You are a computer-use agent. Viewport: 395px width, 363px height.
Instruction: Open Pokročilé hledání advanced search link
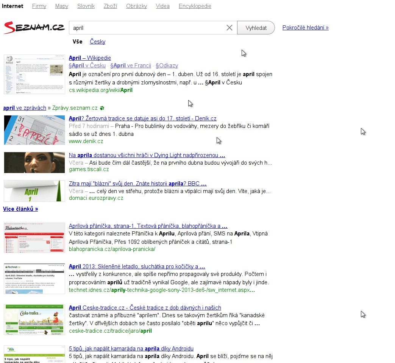[305, 28]
